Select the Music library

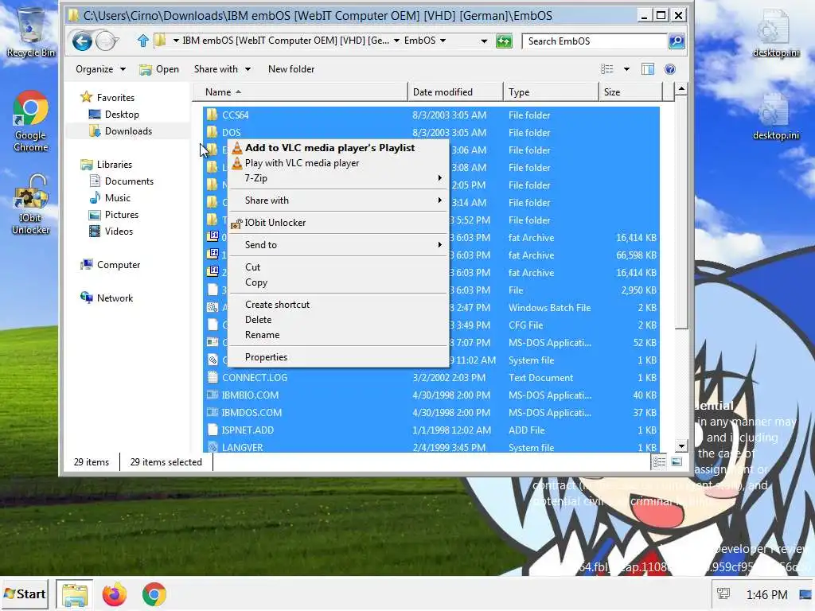tap(118, 197)
